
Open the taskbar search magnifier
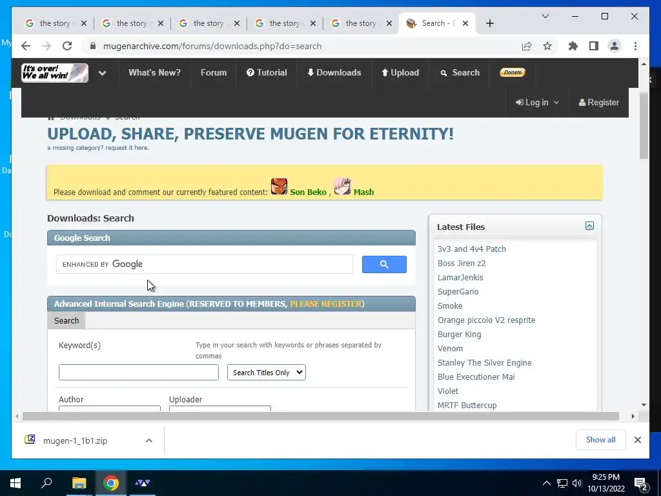click(x=46, y=483)
